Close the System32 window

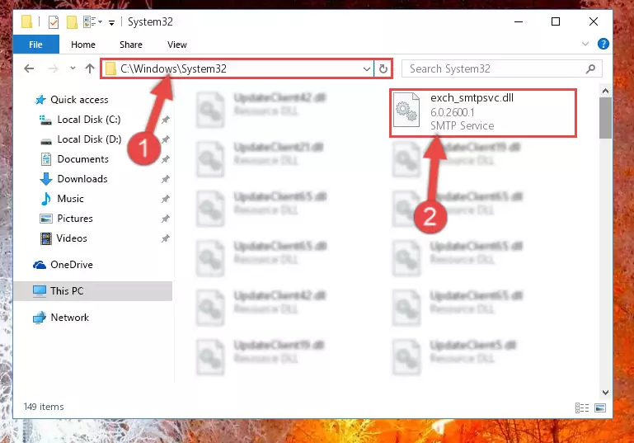pos(593,21)
